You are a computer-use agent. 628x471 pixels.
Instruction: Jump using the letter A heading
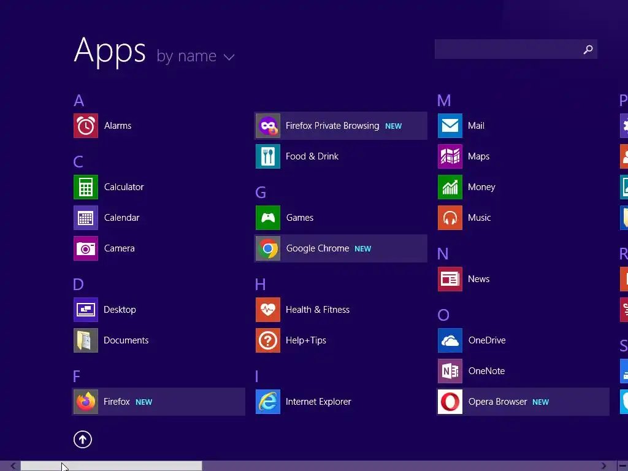[79, 101]
